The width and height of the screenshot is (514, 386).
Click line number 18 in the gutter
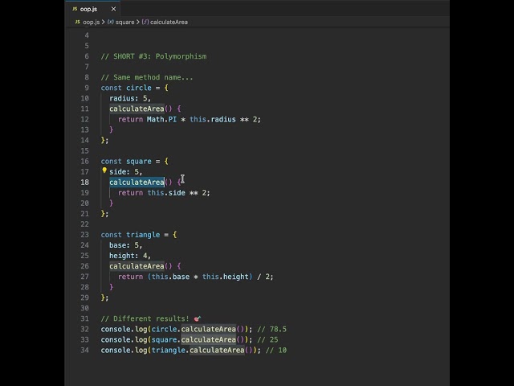point(84,183)
